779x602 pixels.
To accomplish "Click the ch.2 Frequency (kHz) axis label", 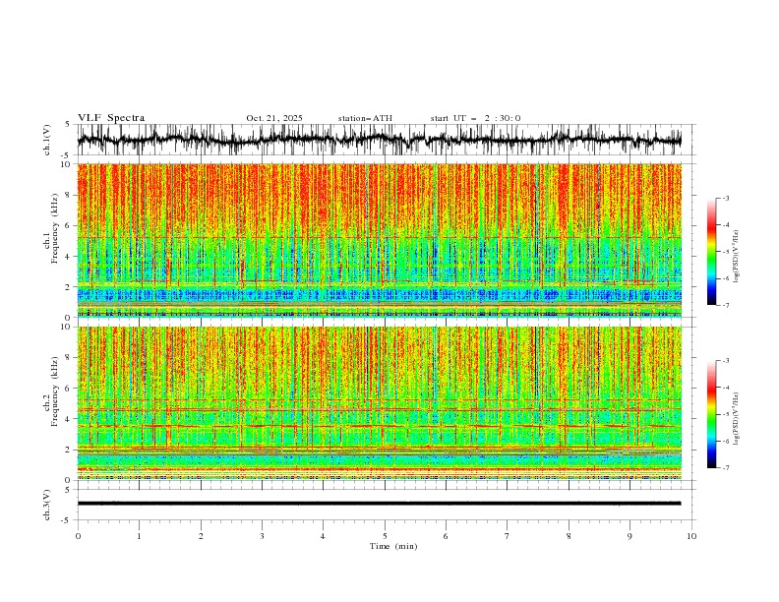I will point(50,391).
